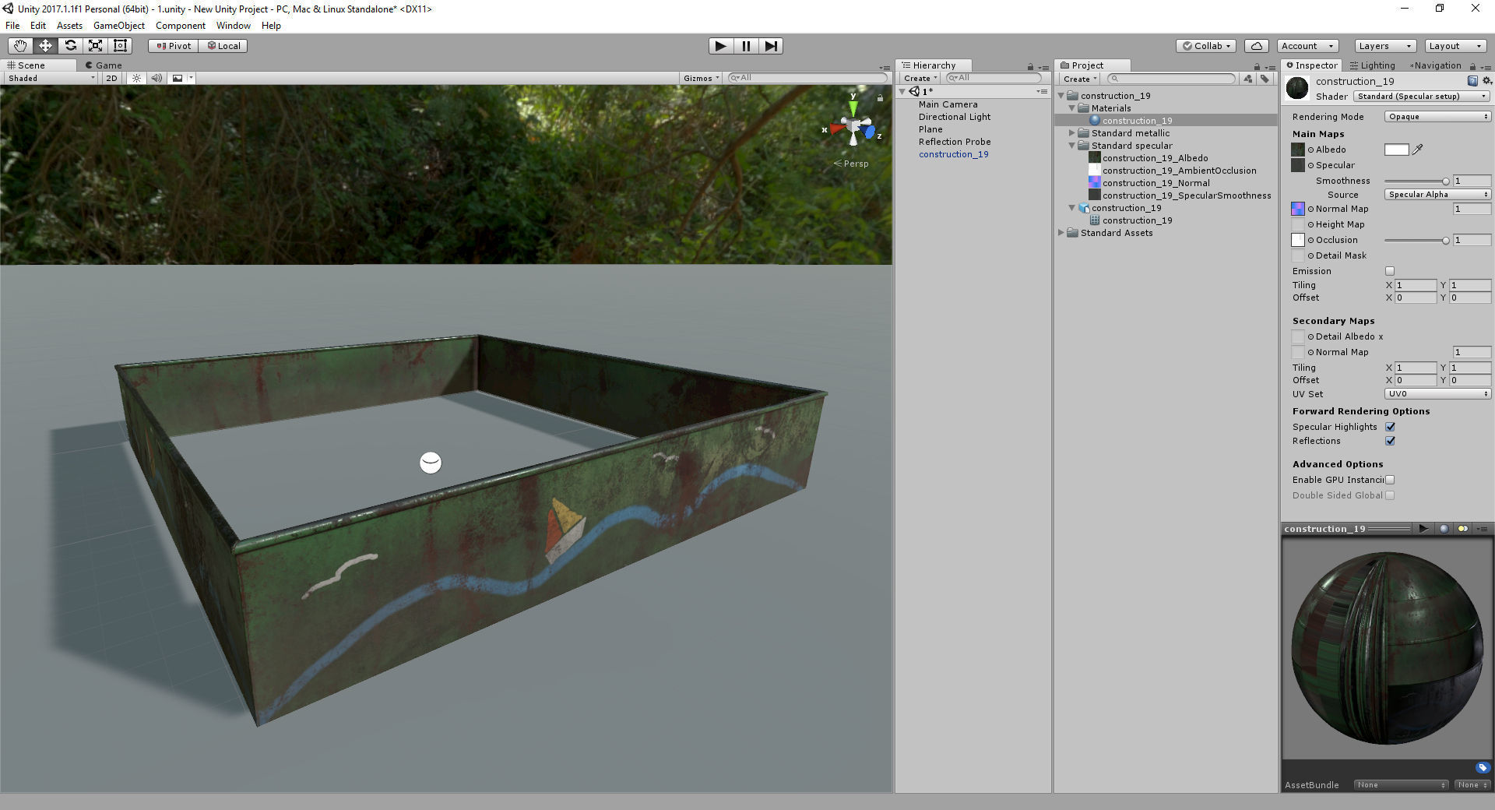The width and height of the screenshot is (1495, 810).
Task: Change preview shape sphere icon
Action: click(1444, 529)
